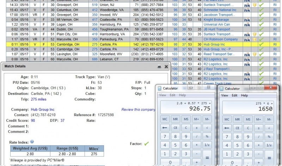
Task: Click Factor green checkmark in Match Details
Action: click(147, 144)
